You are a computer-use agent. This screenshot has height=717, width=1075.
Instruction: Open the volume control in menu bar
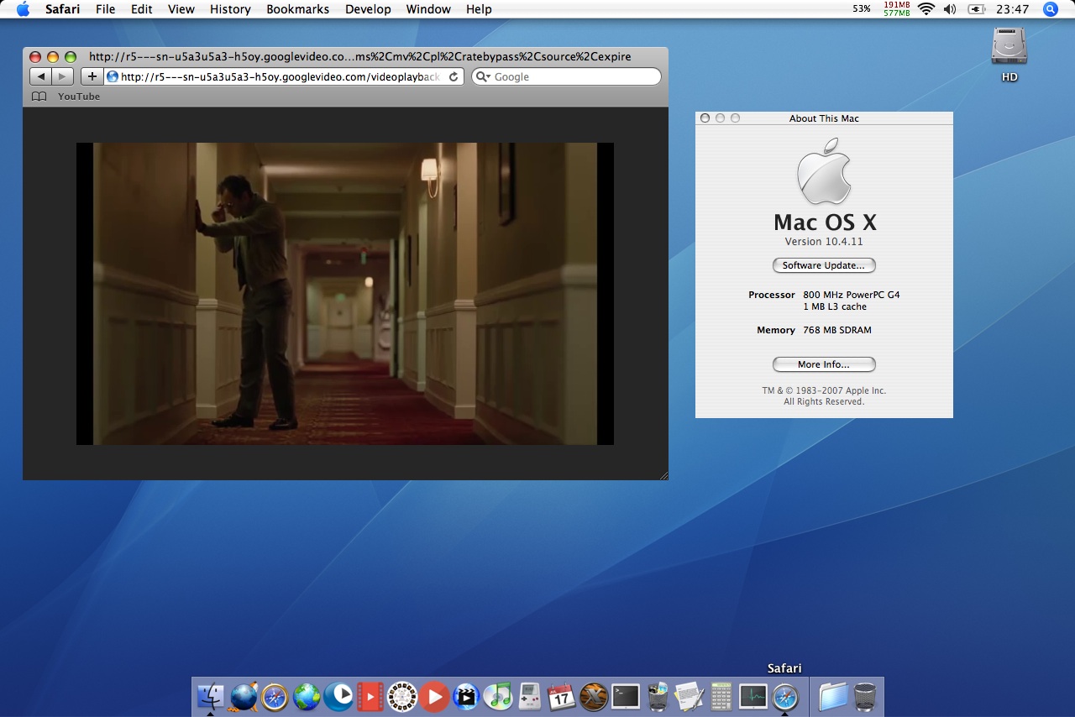click(950, 9)
